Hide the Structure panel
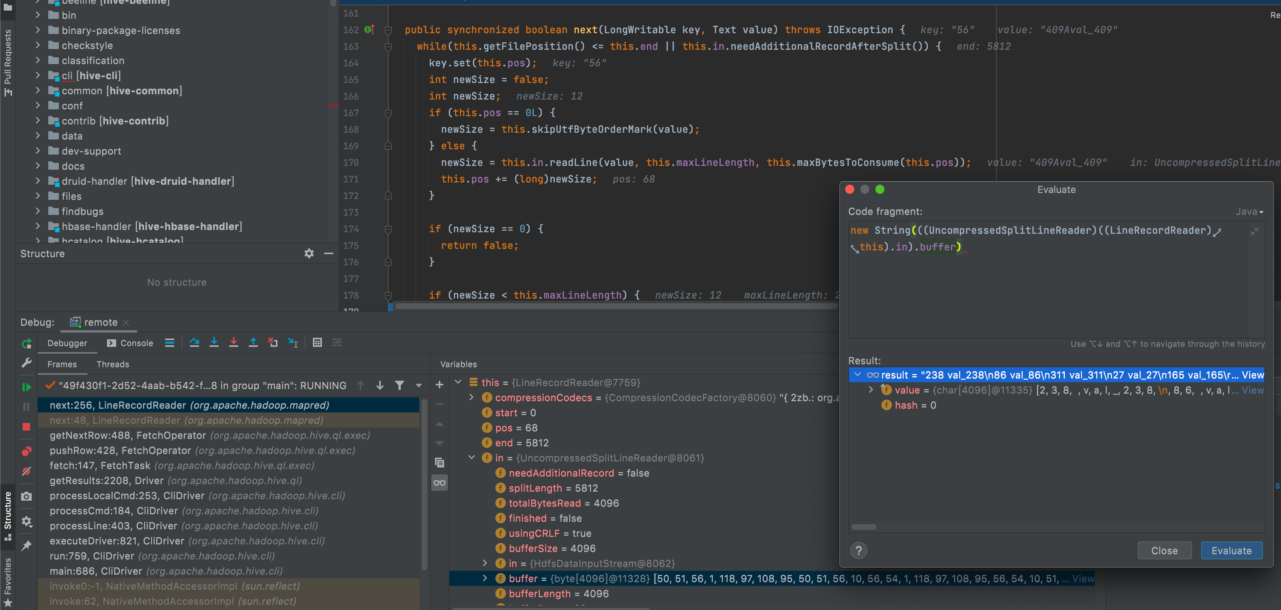Image resolution: width=1281 pixels, height=610 pixels. click(329, 254)
